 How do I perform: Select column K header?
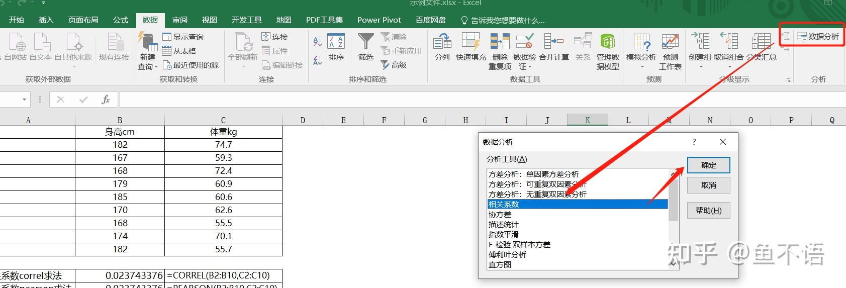click(x=587, y=120)
